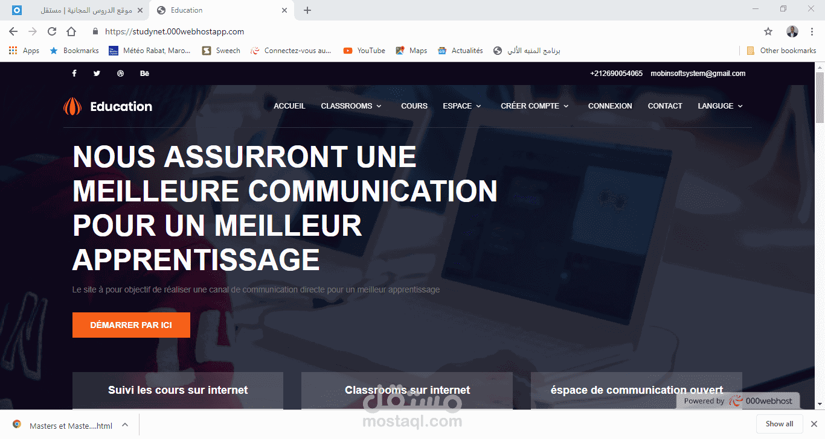Click the Education site title text
Viewport: 825px width, 439px height.
[121, 107]
